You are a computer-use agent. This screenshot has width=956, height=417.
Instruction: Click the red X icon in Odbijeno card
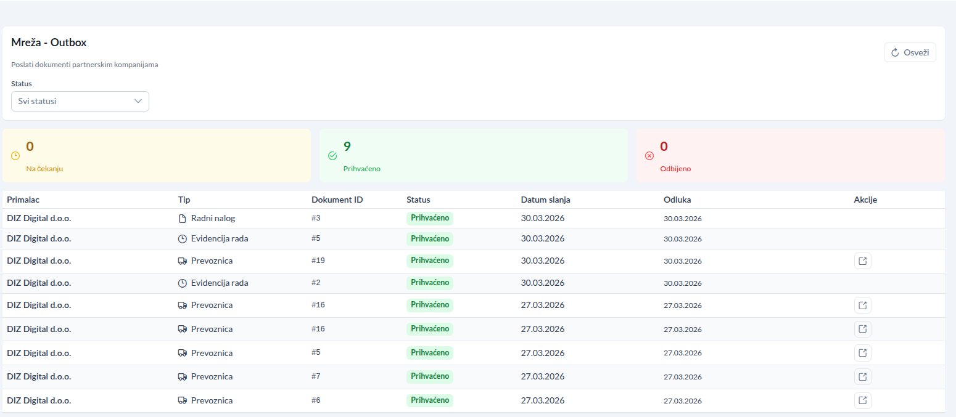tap(649, 156)
